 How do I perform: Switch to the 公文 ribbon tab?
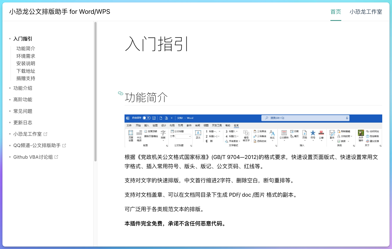click(236, 125)
